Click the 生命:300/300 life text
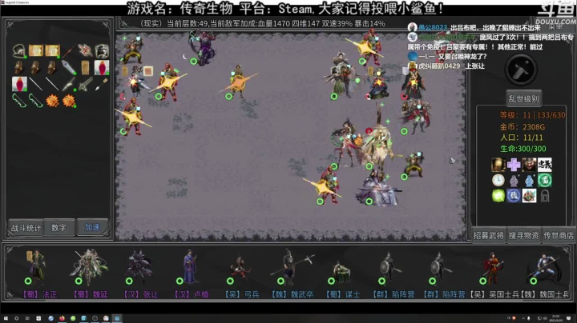This screenshot has width=577, height=323. [x=523, y=149]
